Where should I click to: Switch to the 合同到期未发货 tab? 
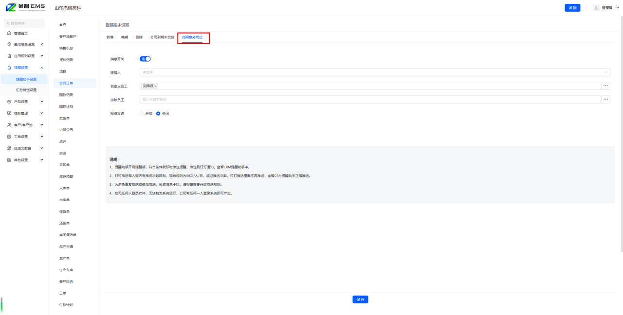point(162,37)
